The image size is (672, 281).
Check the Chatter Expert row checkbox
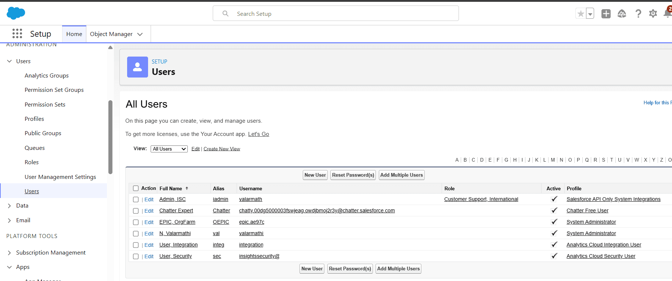(x=136, y=211)
